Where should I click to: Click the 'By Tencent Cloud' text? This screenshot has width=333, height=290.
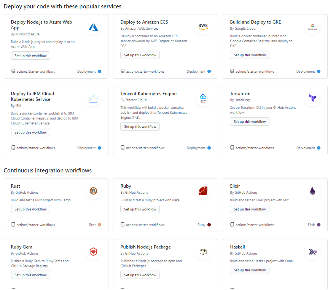coord(133,100)
